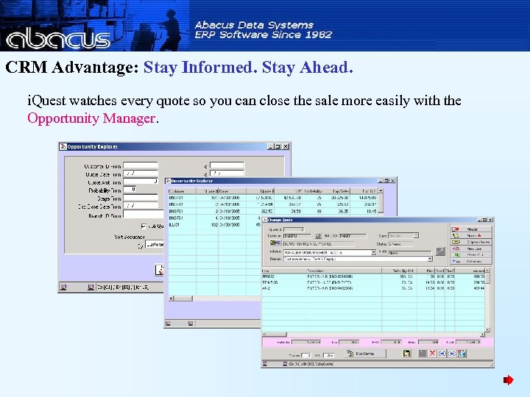Select the FILTER-LUBE line item row in Change Quote

coord(373,282)
